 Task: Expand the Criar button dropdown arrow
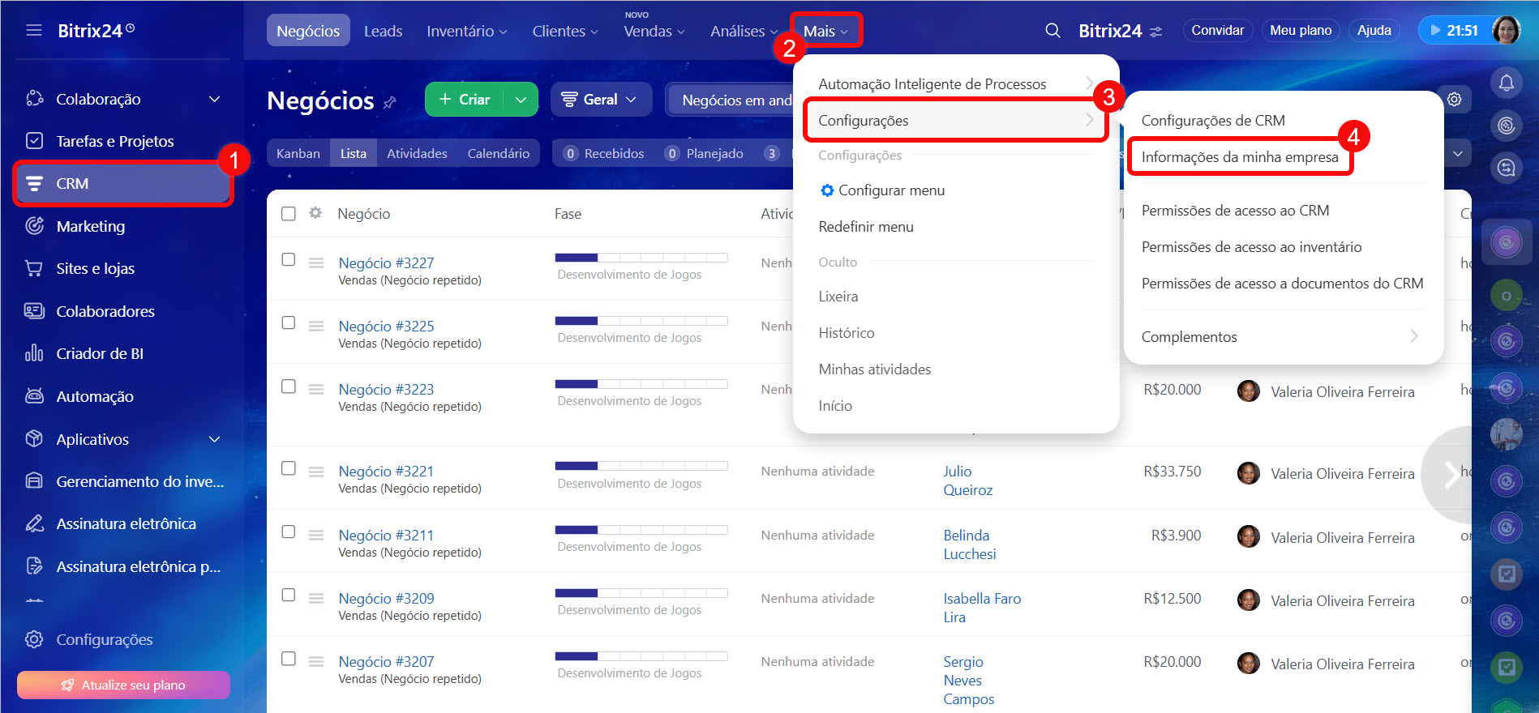coord(521,100)
